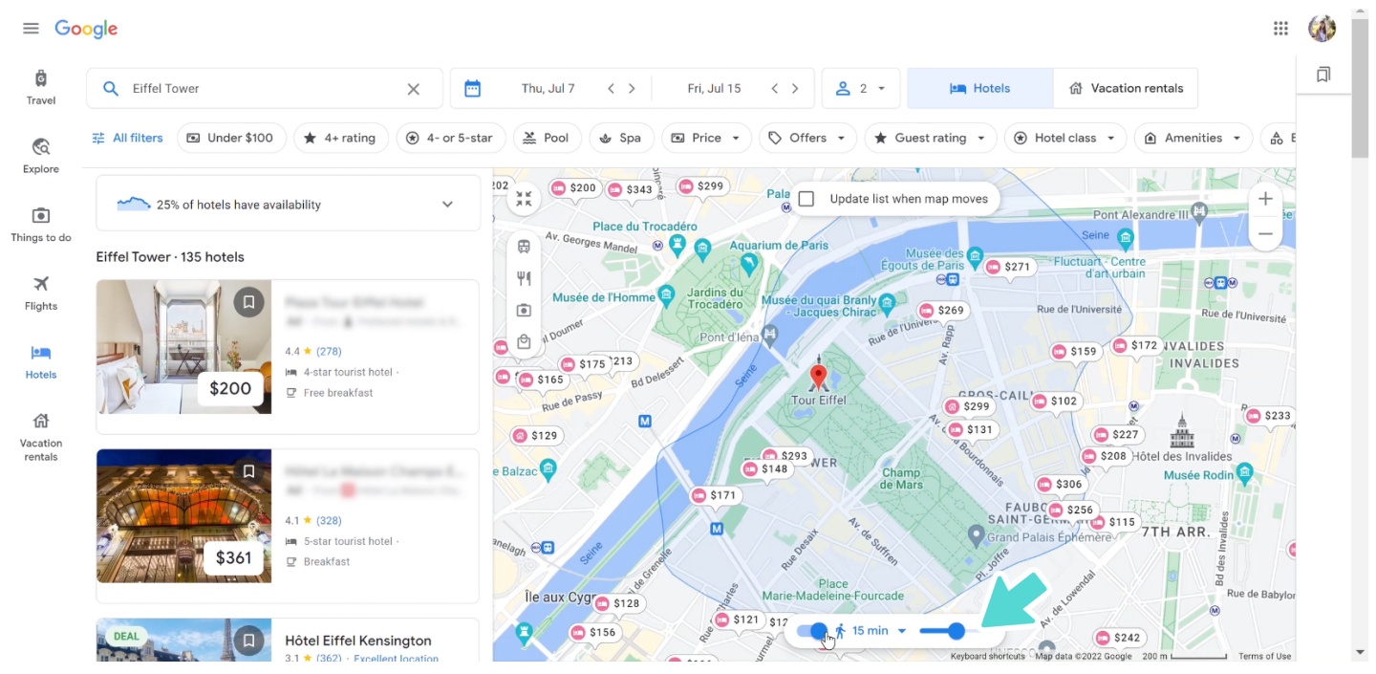Viewport: 1376px width, 674px height.
Task: Adjust the travel time slider handle
Action: 956,630
